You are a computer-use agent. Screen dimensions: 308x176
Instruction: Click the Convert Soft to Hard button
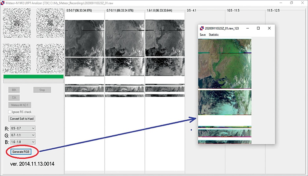tap(22, 119)
